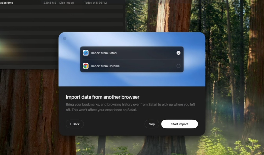Click the blue gradient header of dialog
The height and width of the screenshot is (155, 264).
tap(132, 79)
